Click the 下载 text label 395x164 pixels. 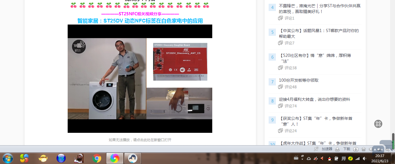click(x=347, y=149)
